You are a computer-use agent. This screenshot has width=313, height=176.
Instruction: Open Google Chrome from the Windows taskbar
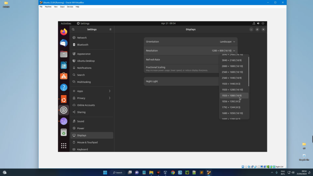click(173, 172)
